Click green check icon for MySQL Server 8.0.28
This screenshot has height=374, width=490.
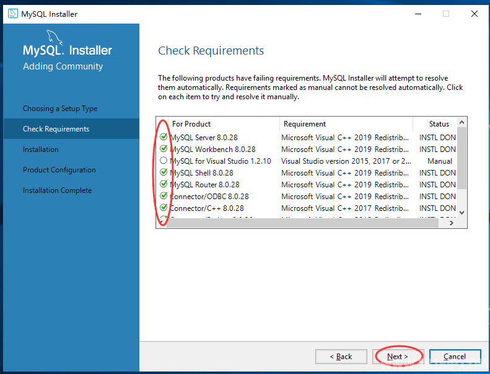164,137
